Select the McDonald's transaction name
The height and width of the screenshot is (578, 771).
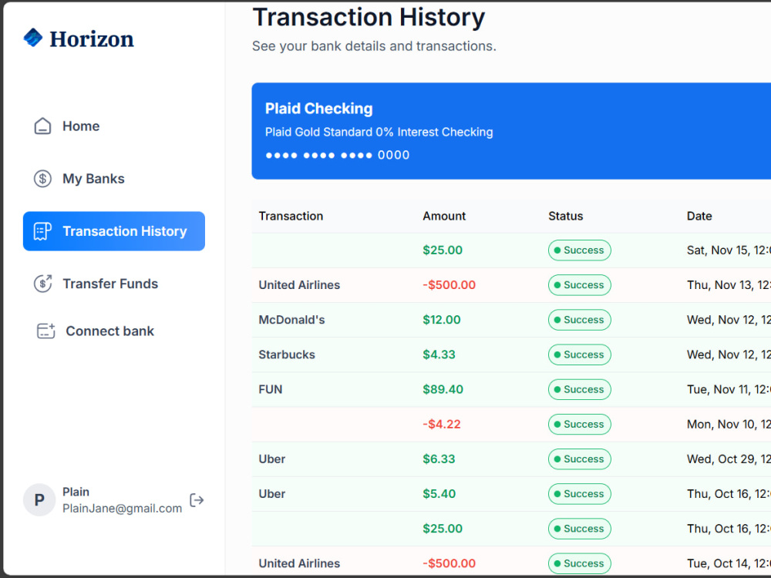pyautogui.click(x=291, y=320)
